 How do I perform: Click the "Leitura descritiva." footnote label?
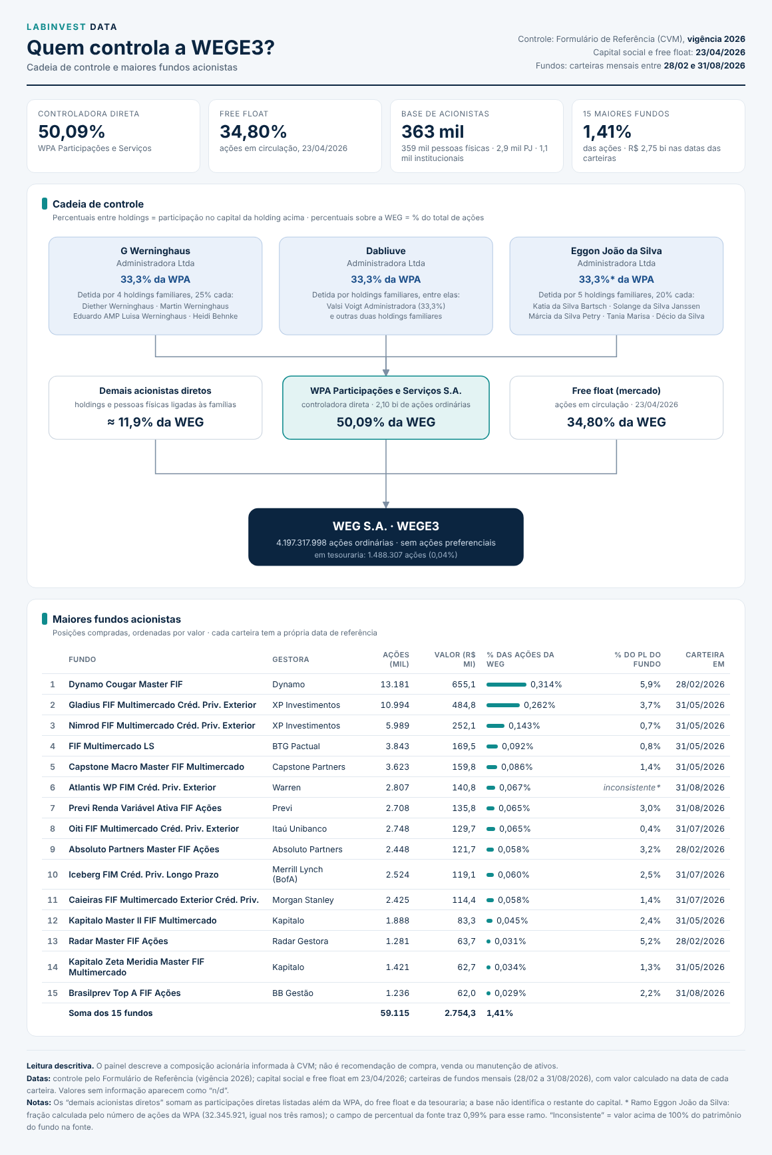[60, 1066]
